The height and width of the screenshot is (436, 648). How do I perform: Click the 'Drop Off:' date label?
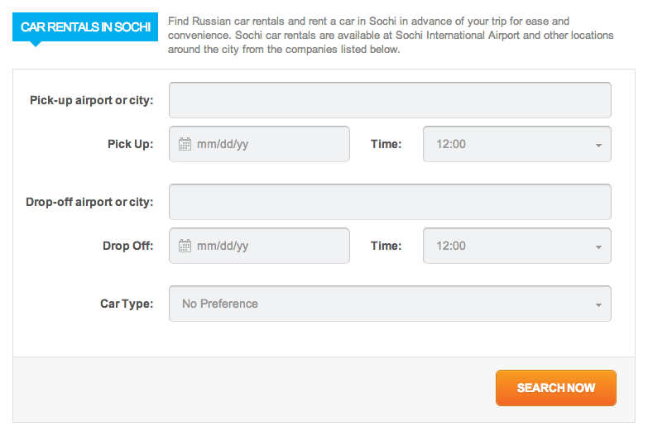[x=127, y=246]
